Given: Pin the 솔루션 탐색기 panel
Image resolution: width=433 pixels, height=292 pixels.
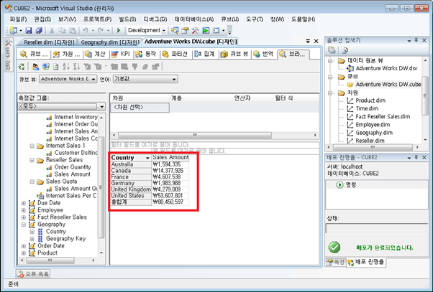Looking at the screenshot, I should (x=416, y=40).
